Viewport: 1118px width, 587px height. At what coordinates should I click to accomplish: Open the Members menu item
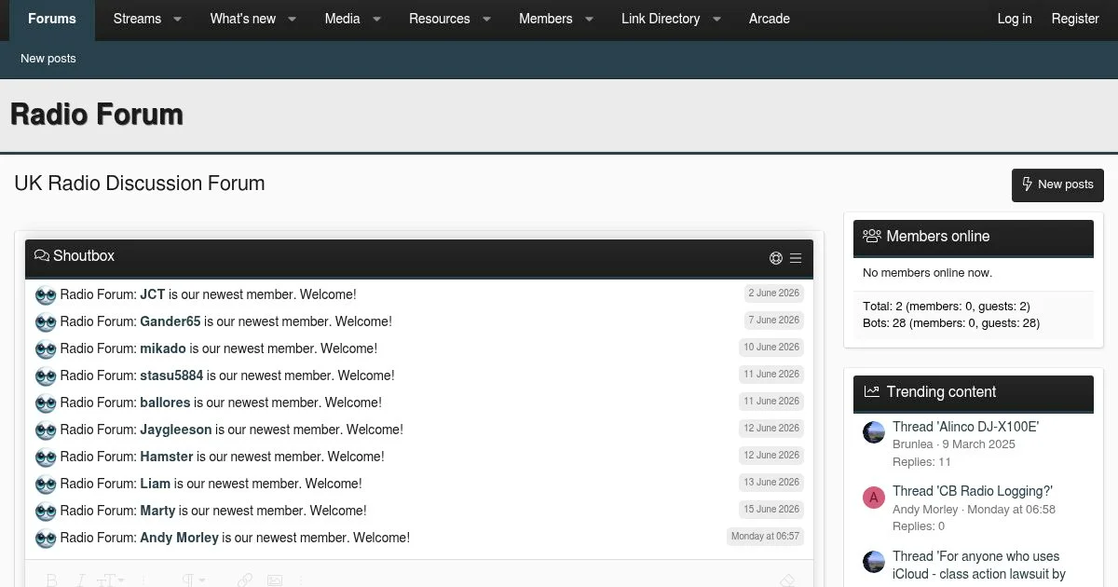tap(545, 19)
